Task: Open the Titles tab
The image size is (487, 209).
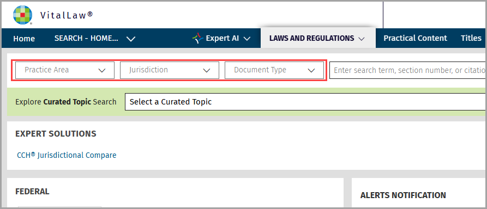Action: click(x=471, y=38)
